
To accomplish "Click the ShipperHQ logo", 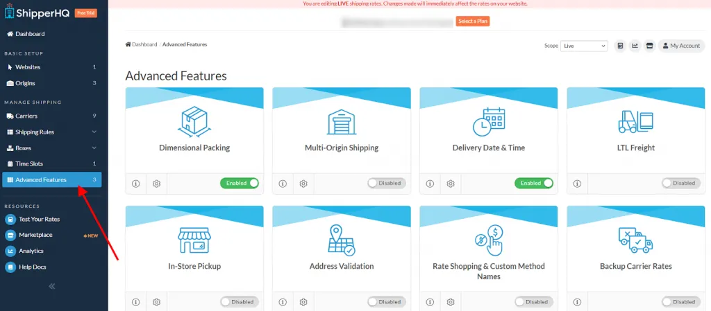I will [37, 12].
